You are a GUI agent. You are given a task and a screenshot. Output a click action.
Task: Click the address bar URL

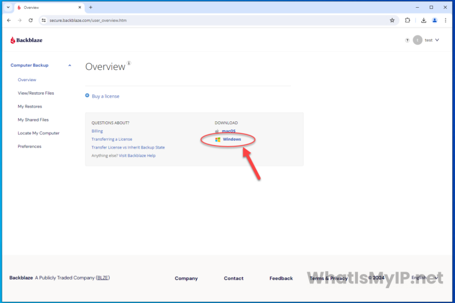88,20
